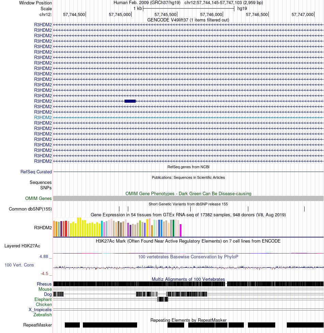Open the GENCODE V49lift37 track title
324x333 pixels.
pos(188,20)
